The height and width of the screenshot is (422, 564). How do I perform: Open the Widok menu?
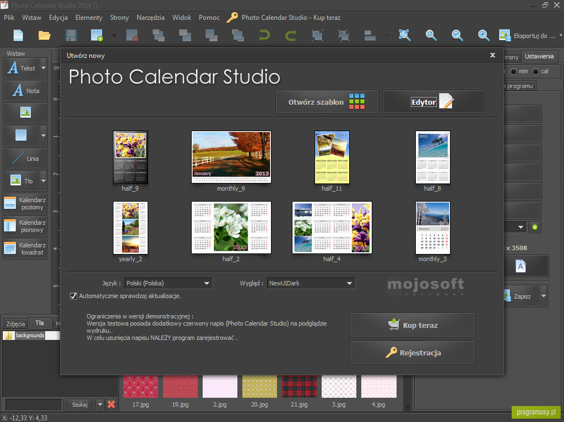coord(182,17)
